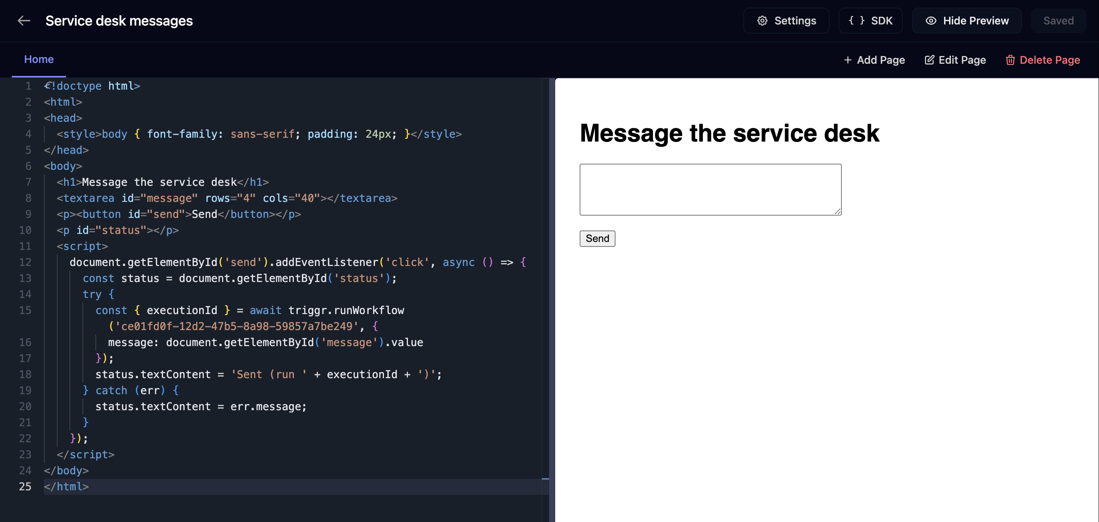Click line number 12 in gutter

pos(25,262)
